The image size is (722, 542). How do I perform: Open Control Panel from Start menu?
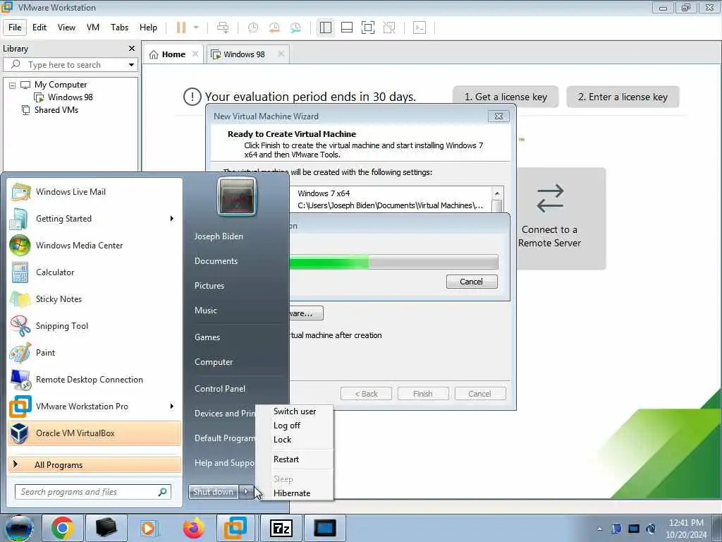tap(220, 389)
